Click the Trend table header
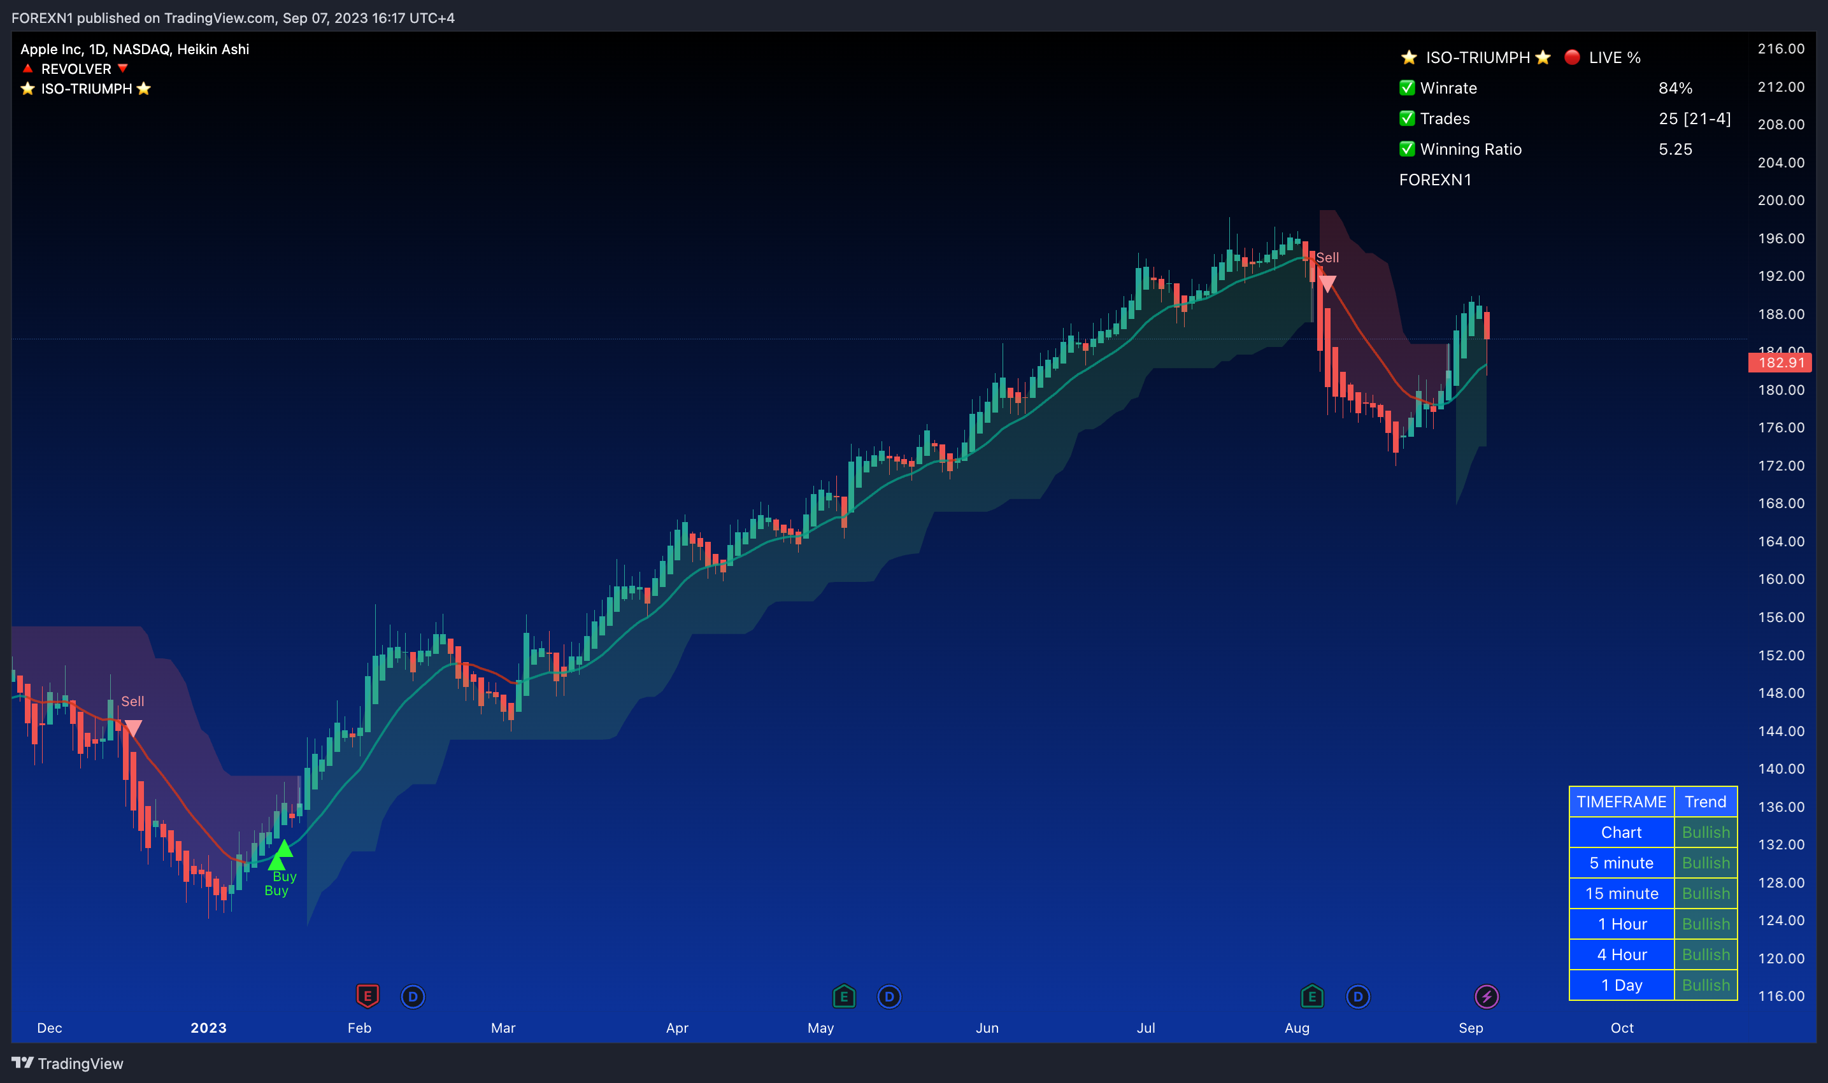The height and width of the screenshot is (1083, 1828). coord(1705,802)
